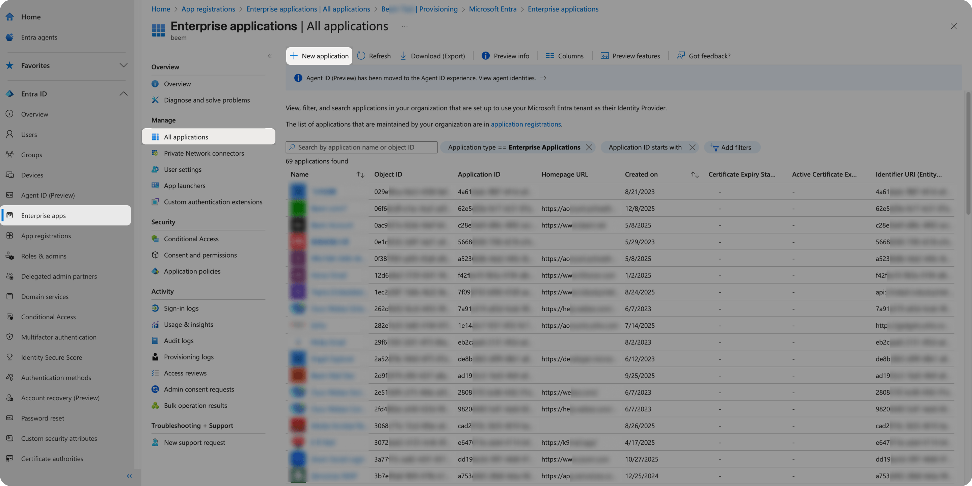Remove the Application ID starts with filter
The width and height of the screenshot is (972, 486).
tap(692, 147)
